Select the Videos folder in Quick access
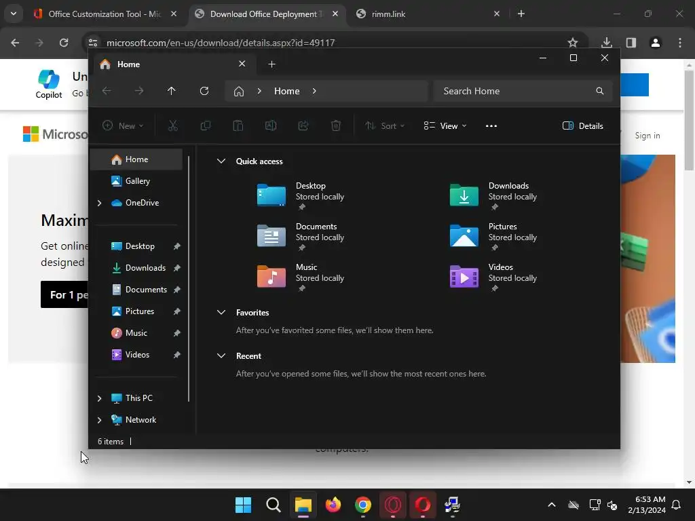The width and height of the screenshot is (695, 521). point(494,277)
